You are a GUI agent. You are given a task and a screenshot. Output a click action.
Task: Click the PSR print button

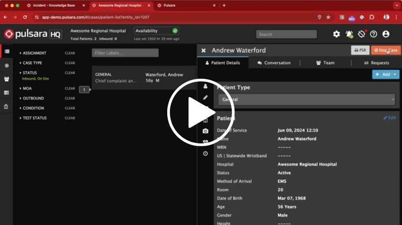360,50
